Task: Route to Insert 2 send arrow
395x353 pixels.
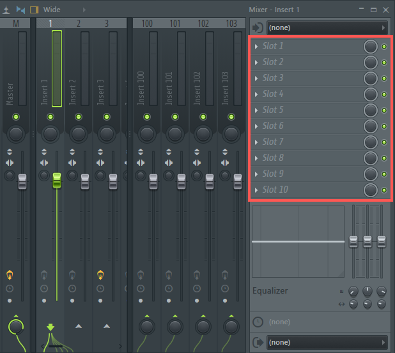Action: pyautogui.click(x=79, y=326)
